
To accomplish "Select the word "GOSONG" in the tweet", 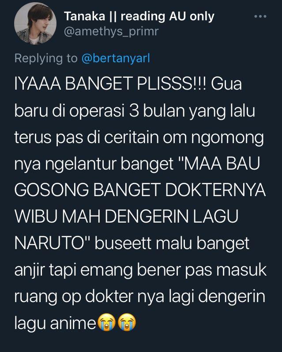I will [x=52, y=190].
